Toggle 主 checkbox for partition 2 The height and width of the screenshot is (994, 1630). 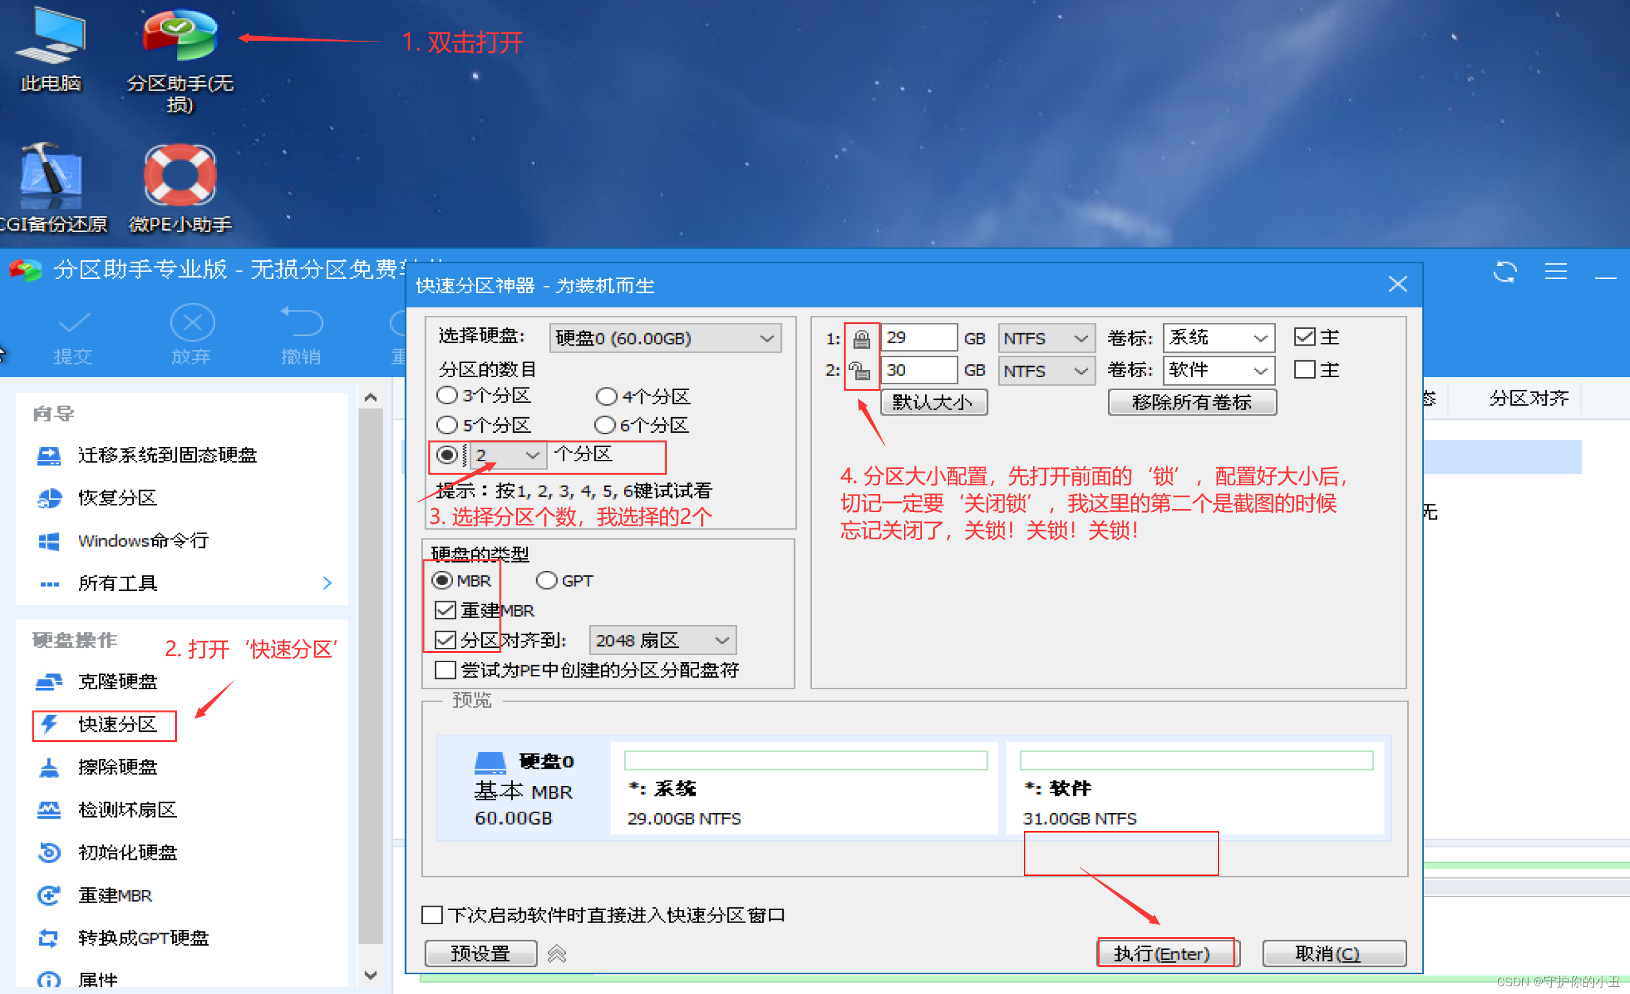click(x=1304, y=369)
